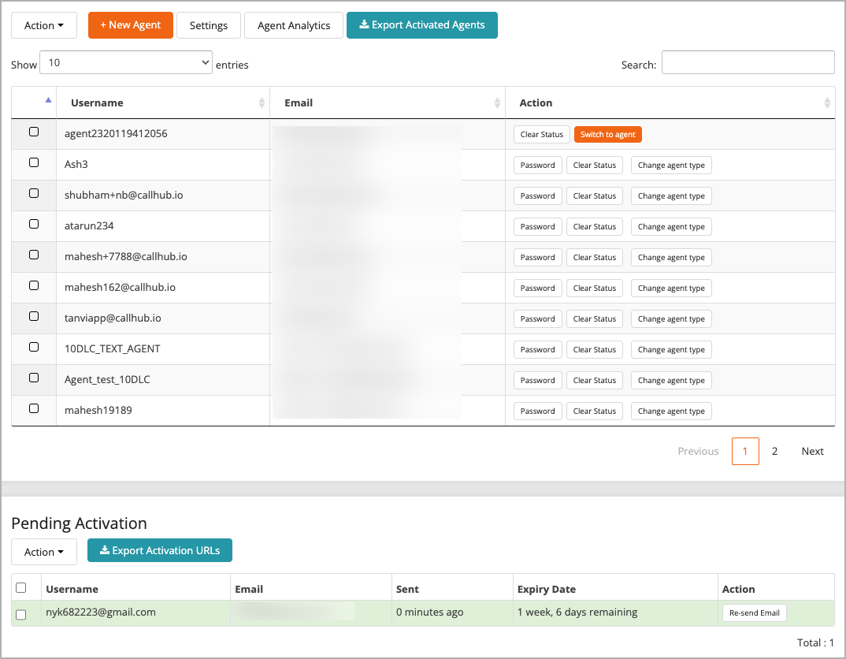Click the sort arrow on the Action column
The width and height of the screenshot is (846, 659).
(827, 102)
